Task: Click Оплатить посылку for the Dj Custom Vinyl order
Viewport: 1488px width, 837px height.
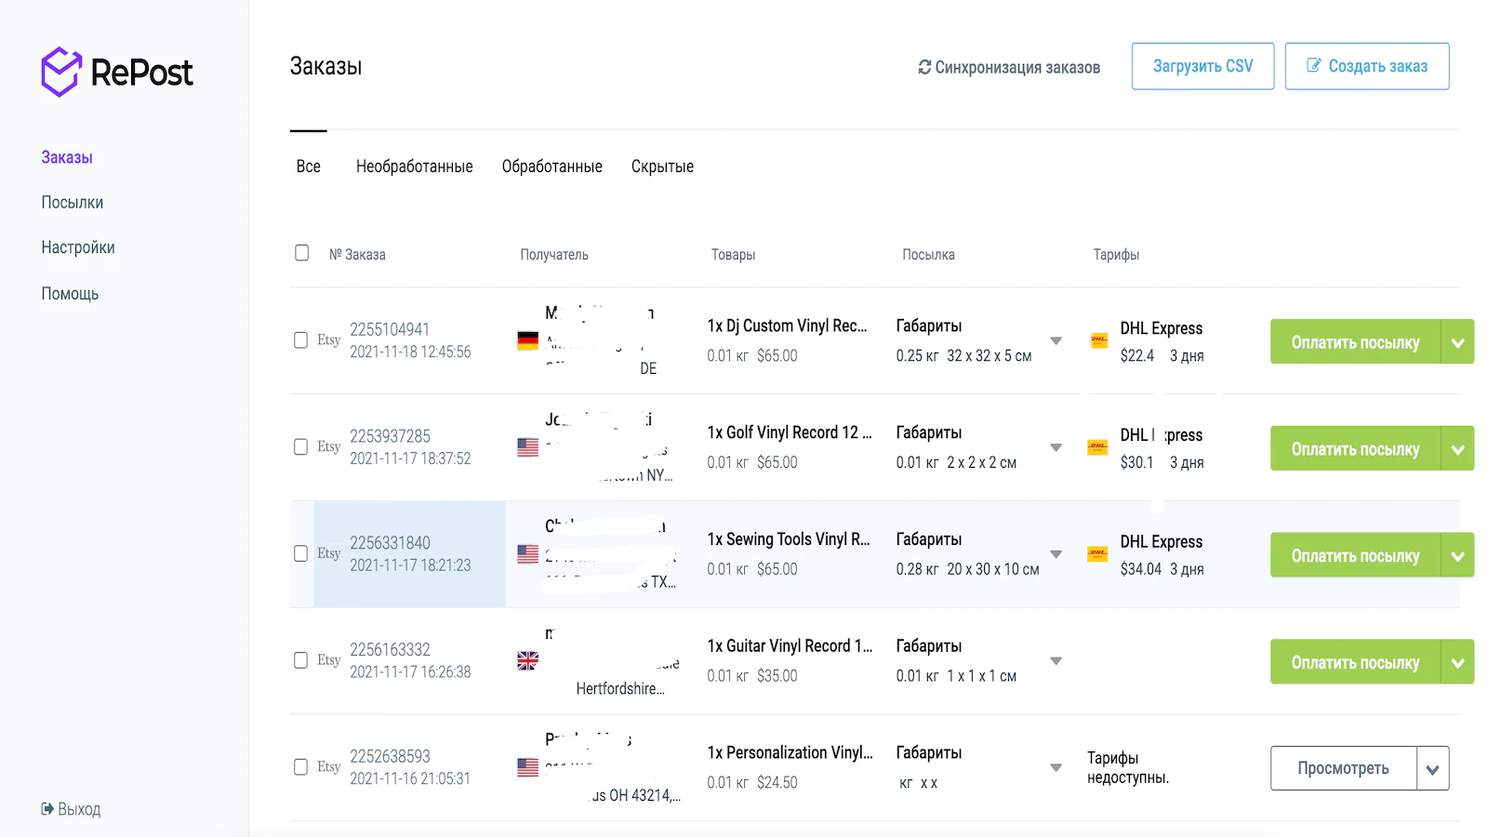Action: [x=1354, y=342]
